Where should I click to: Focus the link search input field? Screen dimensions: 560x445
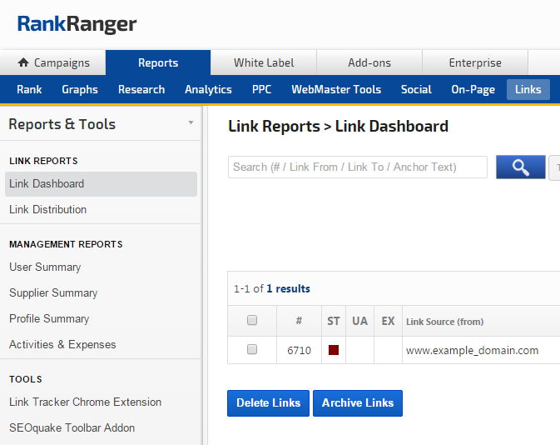click(x=357, y=167)
